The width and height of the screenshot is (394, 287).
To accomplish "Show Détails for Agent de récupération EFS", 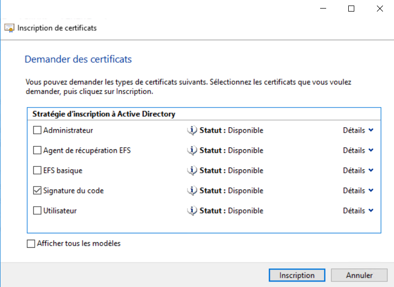I will click(358, 150).
